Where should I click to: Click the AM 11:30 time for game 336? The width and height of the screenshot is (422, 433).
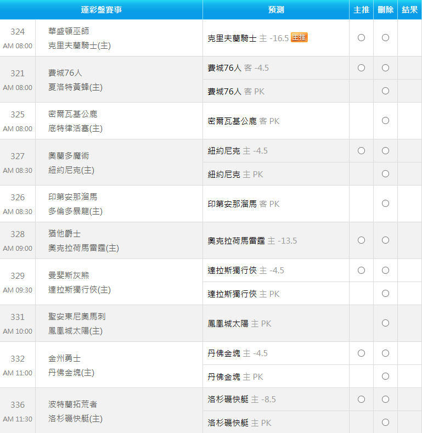point(18,419)
